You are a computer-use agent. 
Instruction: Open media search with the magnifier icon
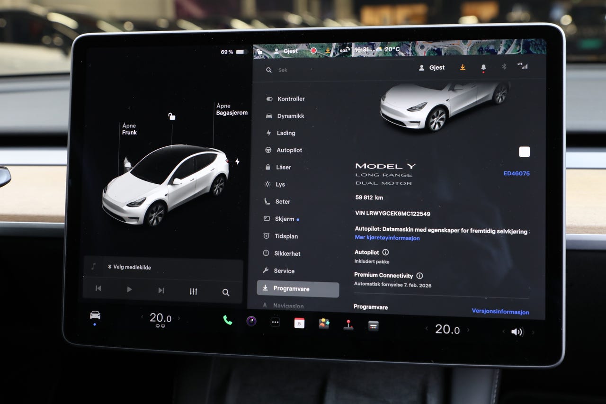(226, 292)
